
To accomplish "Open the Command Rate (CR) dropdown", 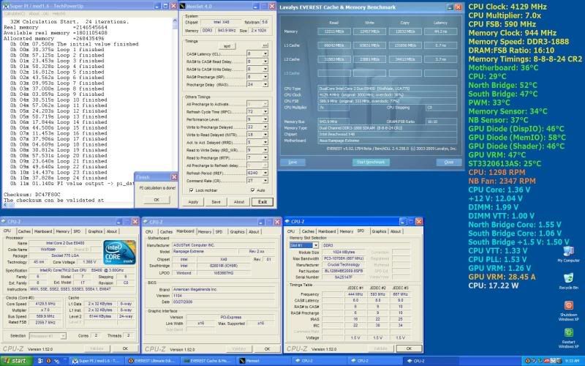I will (265, 180).
